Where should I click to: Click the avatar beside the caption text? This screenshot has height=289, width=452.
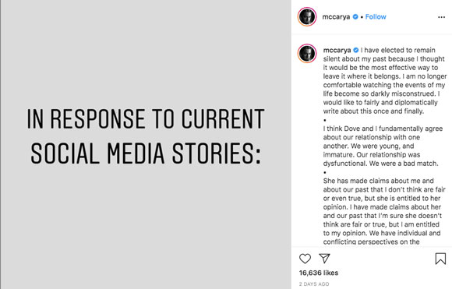tap(307, 53)
